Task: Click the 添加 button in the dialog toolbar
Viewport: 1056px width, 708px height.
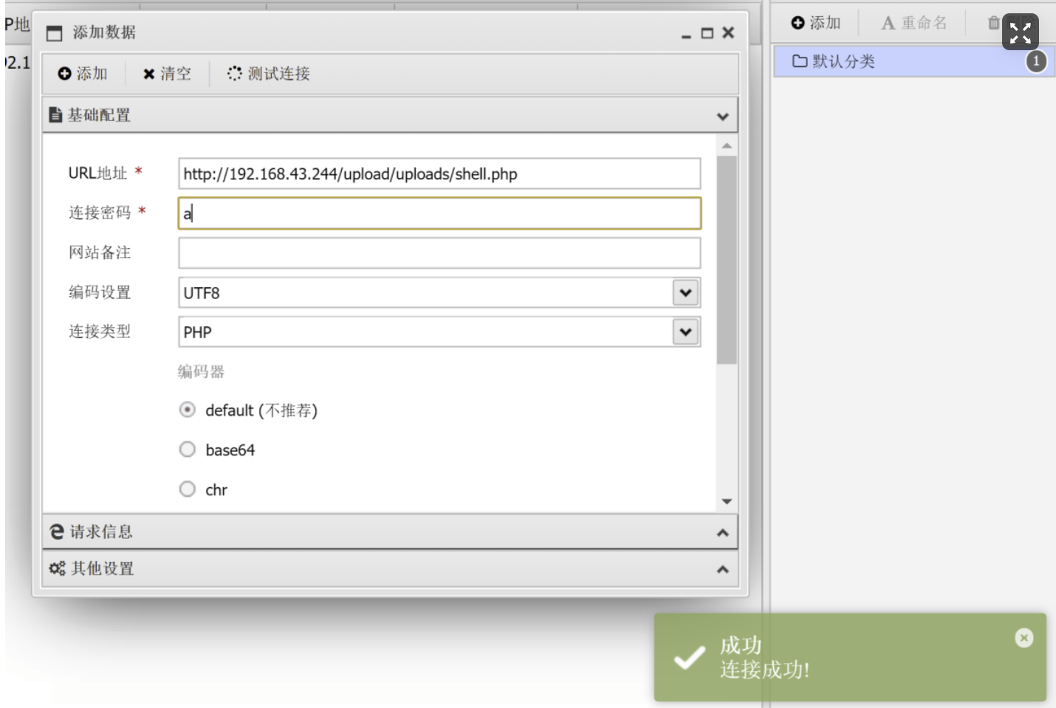Action: coord(83,74)
